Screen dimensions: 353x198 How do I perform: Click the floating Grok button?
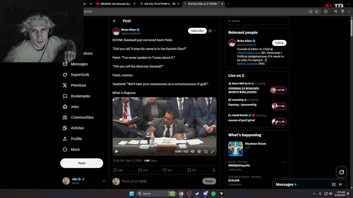(341, 172)
